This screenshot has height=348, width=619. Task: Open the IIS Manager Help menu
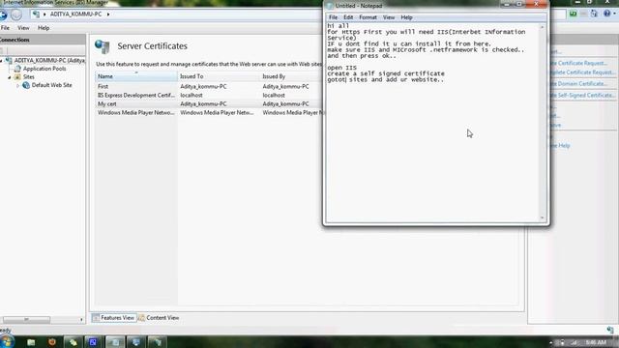point(44,28)
